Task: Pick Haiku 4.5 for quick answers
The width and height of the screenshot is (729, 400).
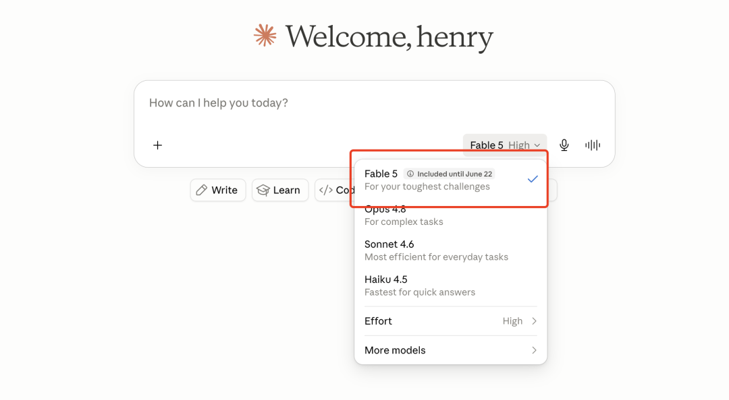Action: (x=450, y=286)
